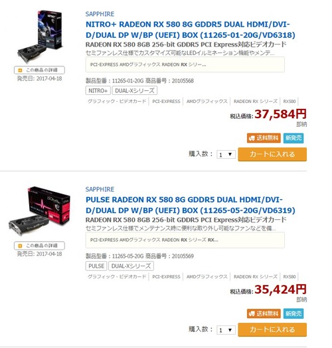The image size is (332, 348).
Task: Select DUAL-Xシリーズ tag on the second product
Action: [131, 266]
